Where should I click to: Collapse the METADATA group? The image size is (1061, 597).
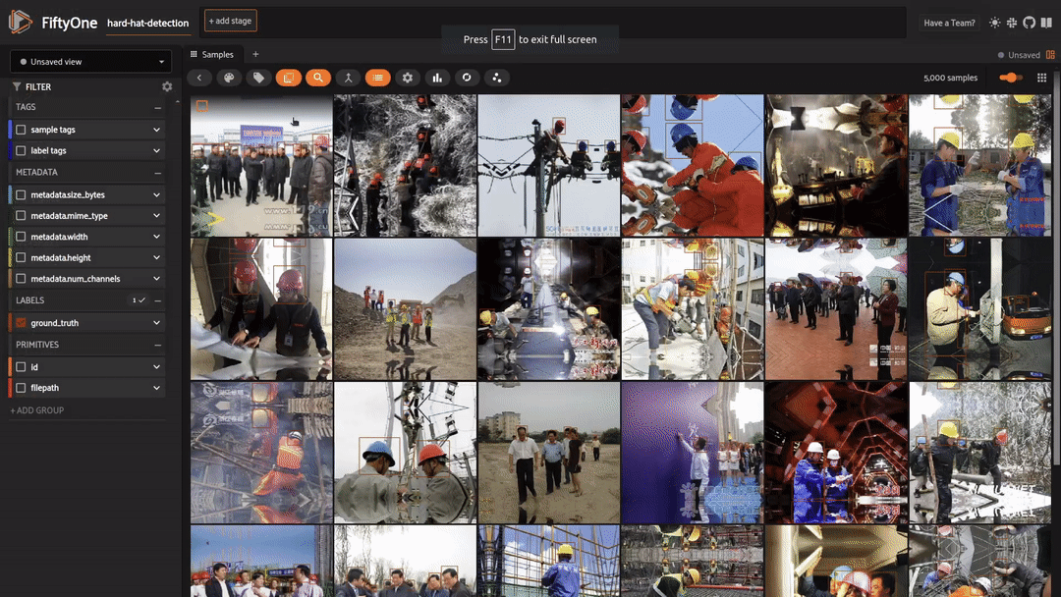point(157,173)
